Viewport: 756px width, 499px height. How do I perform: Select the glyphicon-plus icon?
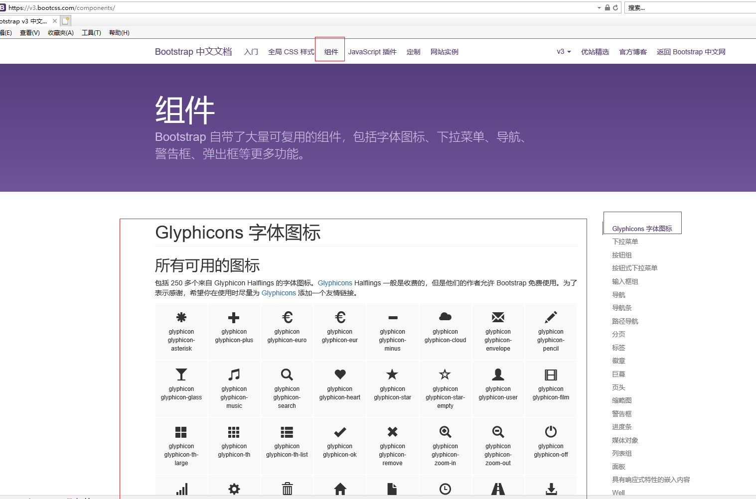click(x=234, y=317)
